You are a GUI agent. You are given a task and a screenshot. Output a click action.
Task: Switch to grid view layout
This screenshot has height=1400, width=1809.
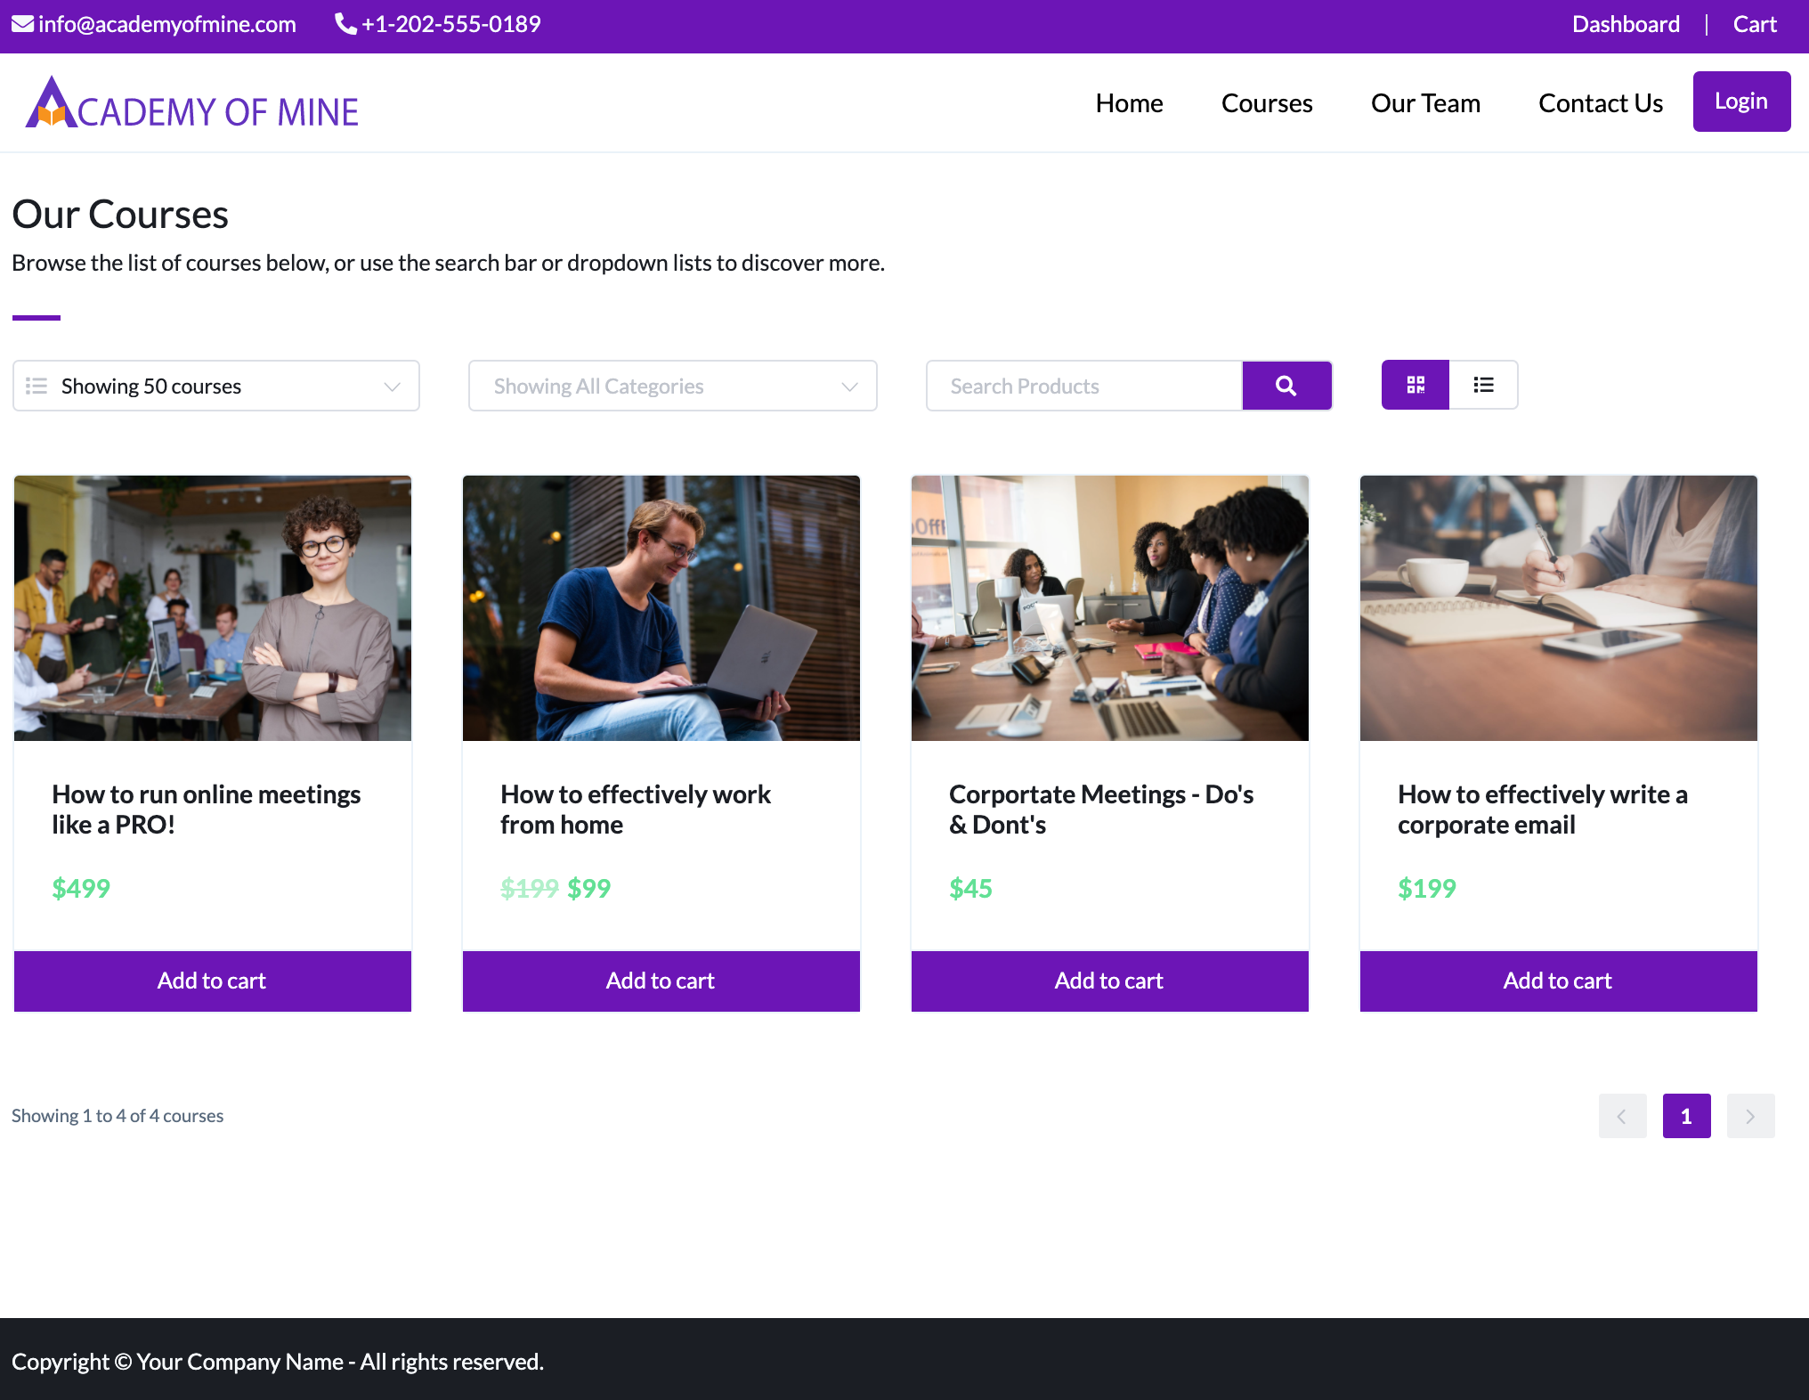(x=1415, y=385)
